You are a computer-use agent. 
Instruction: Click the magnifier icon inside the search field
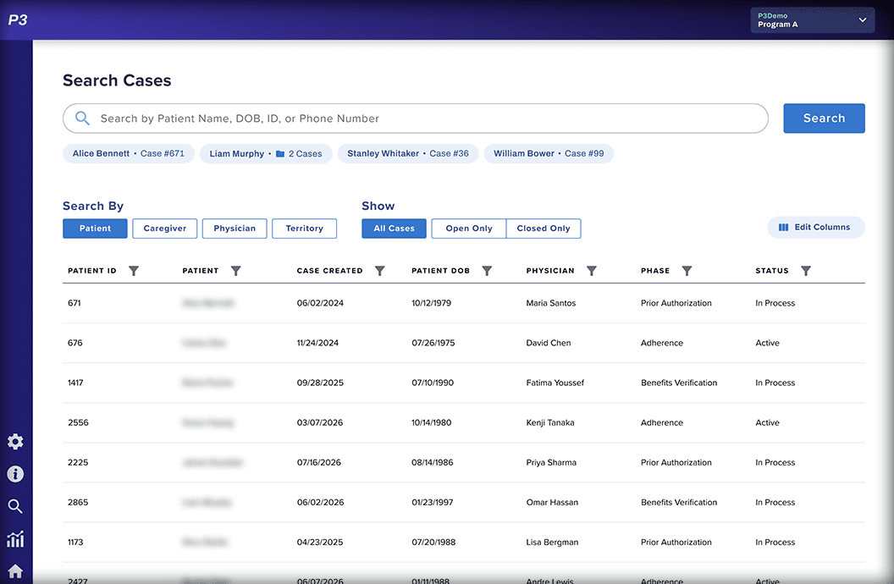[x=83, y=118]
